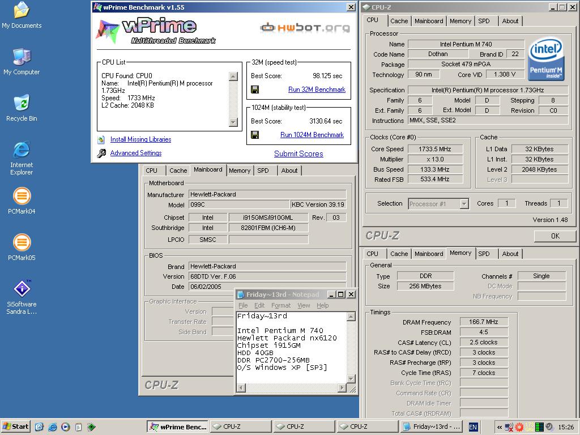The image size is (580, 435).
Task: Click the green bars monitor tray icon
Action: tap(540, 427)
